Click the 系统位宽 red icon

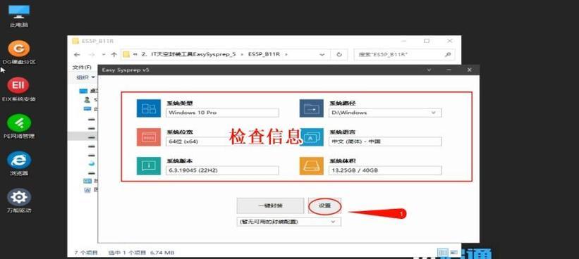pyautogui.click(x=148, y=137)
